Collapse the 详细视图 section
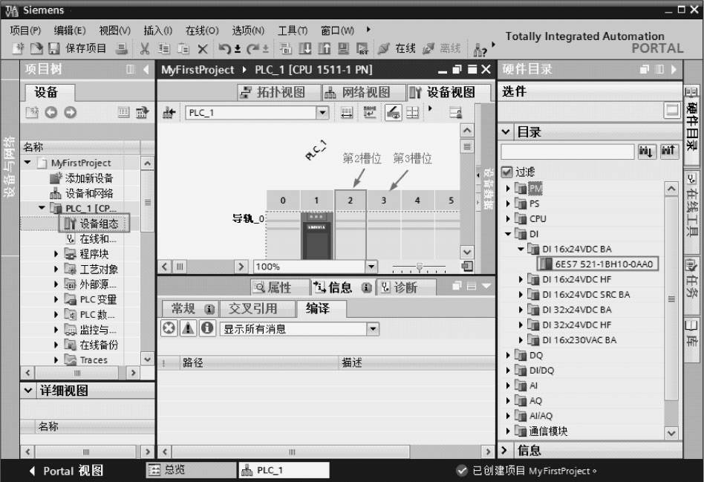The height and width of the screenshot is (482, 704). [28, 391]
